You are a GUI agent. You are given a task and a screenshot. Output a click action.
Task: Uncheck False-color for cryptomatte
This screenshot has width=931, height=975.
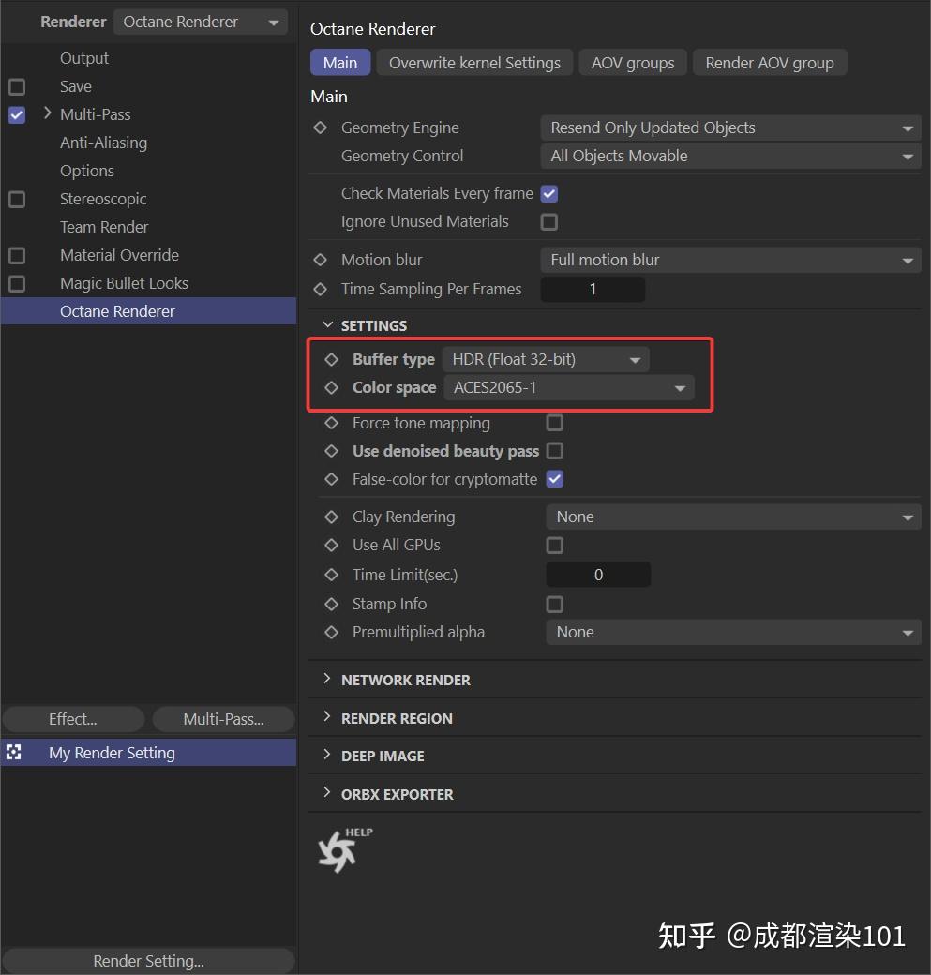[554, 479]
